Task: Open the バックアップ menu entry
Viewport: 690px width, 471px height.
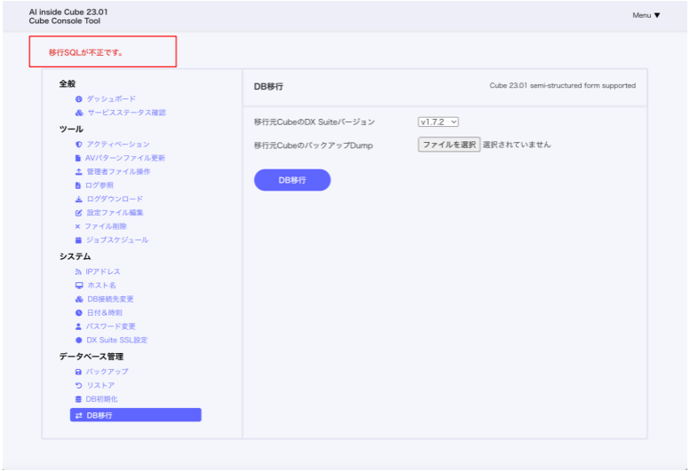Action: coord(107,372)
